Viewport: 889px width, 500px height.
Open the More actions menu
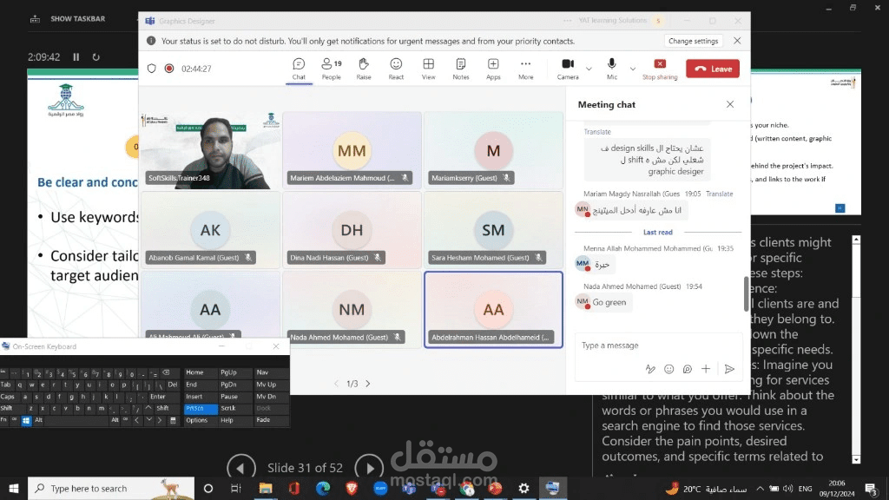(525, 69)
